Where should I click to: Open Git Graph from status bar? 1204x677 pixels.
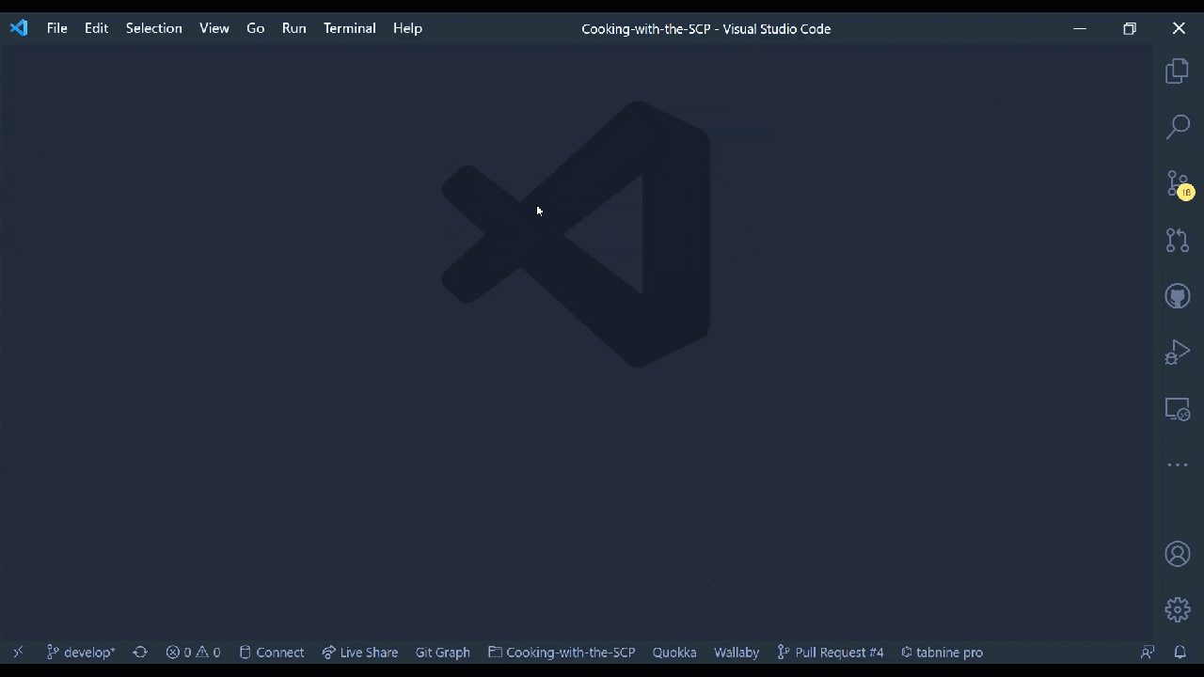(443, 652)
